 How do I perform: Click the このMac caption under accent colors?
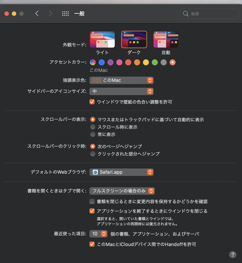(x=98, y=70)
